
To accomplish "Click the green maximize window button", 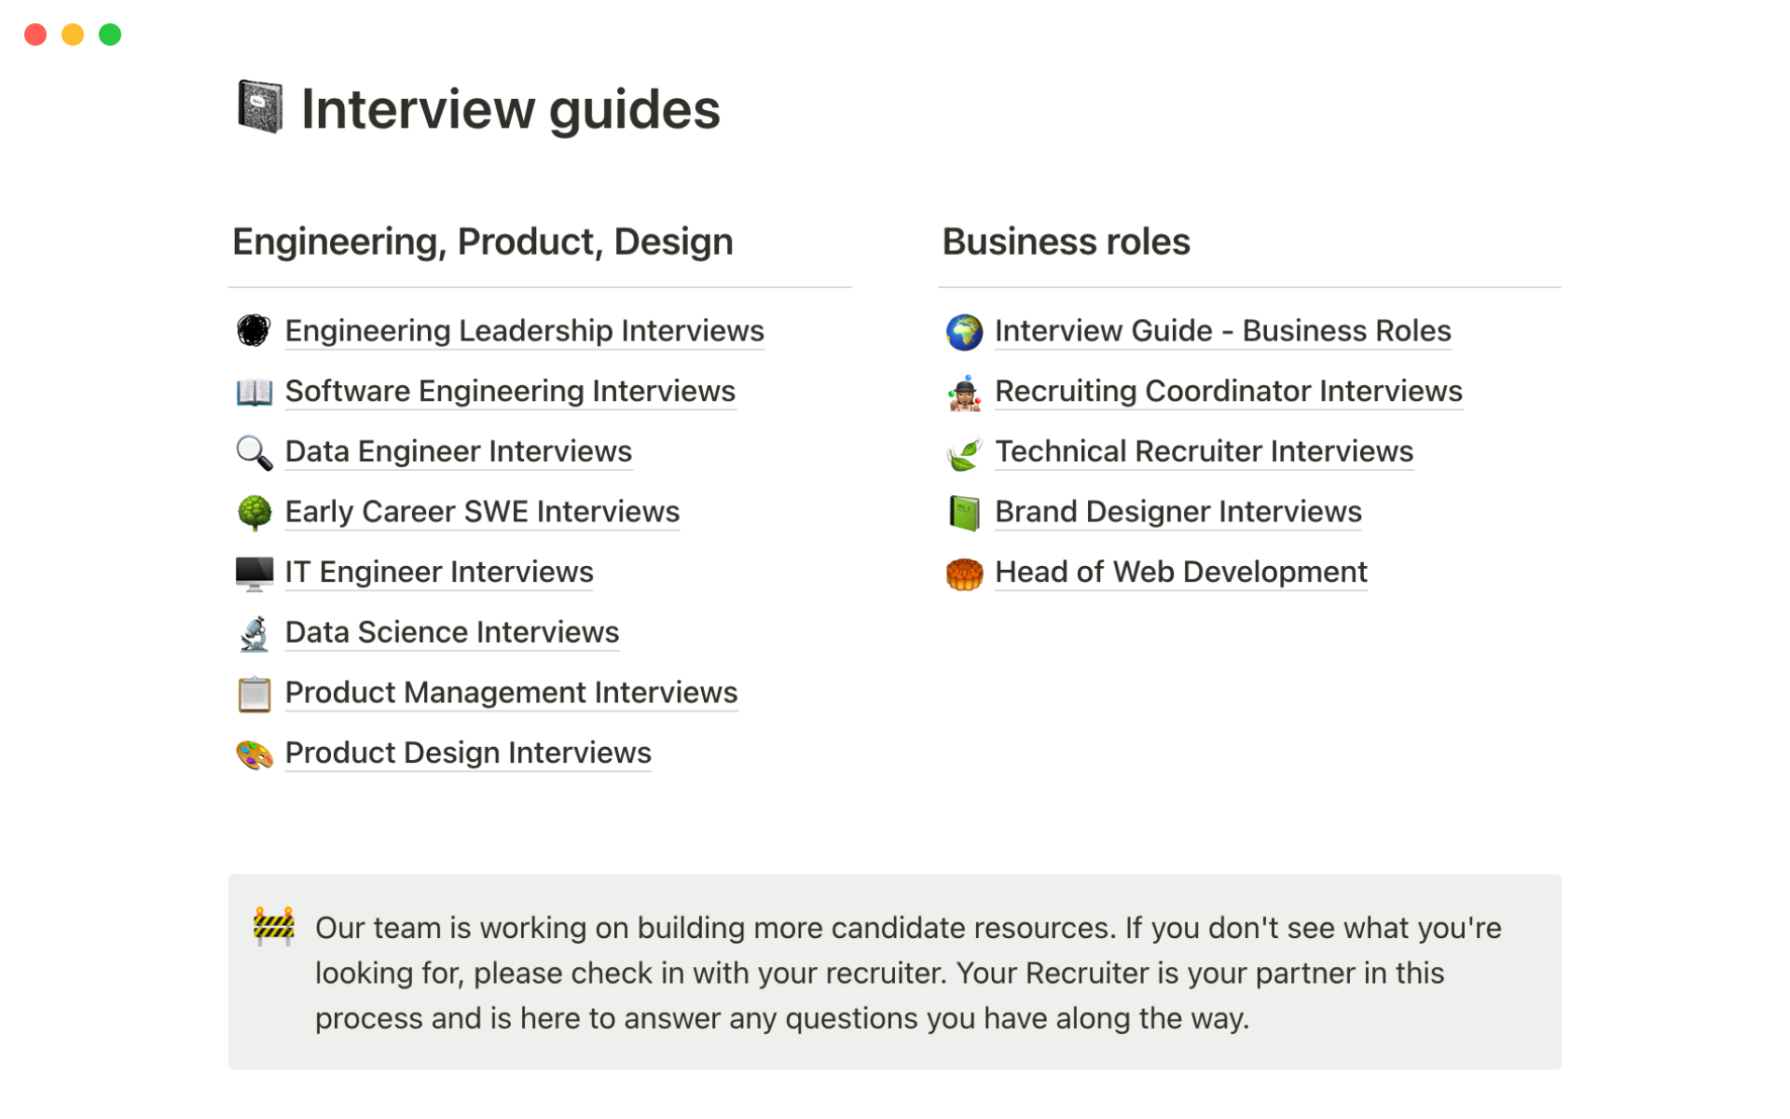I will click(110, 35).
